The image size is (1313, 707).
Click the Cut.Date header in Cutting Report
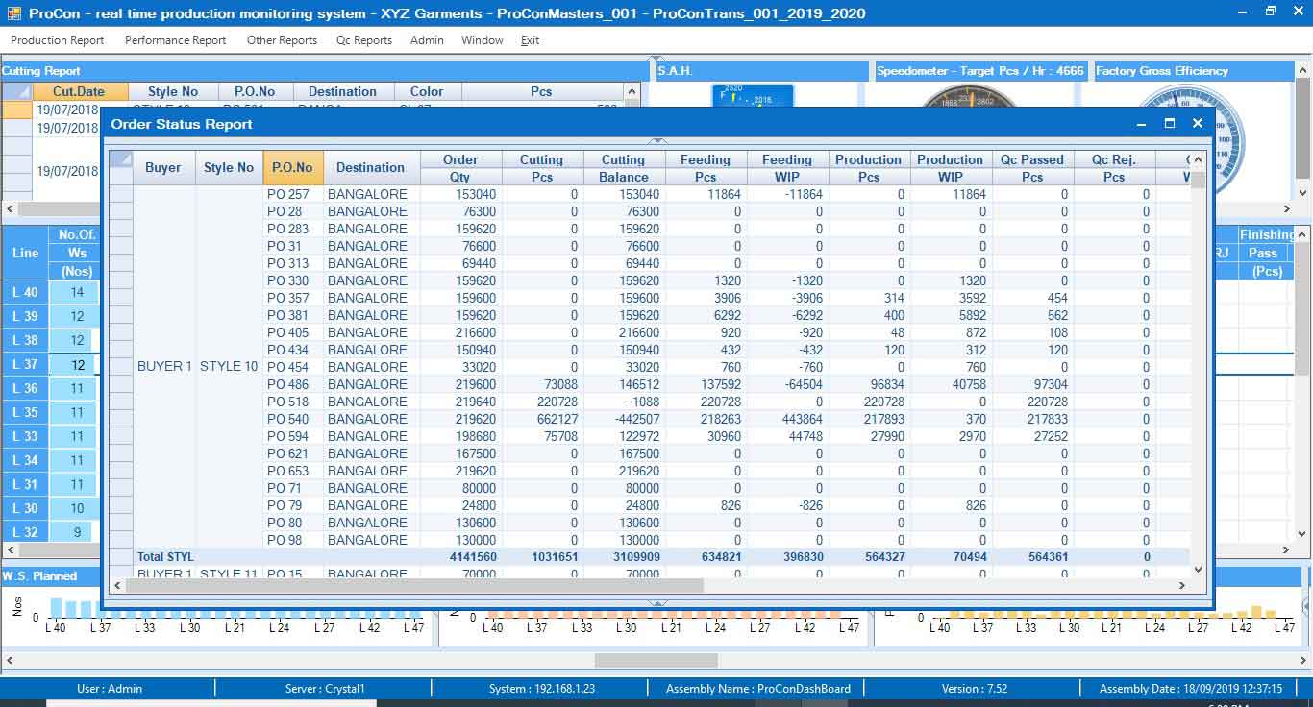80,91
